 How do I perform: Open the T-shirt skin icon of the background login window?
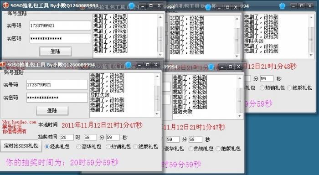[132, 5]
